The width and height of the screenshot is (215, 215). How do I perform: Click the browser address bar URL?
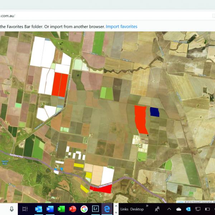point(7,16)
